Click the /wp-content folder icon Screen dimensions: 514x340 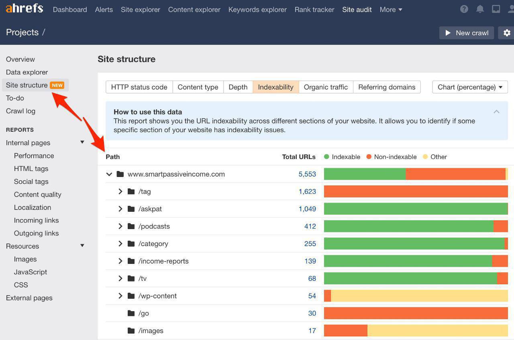[x=131, y=296]
